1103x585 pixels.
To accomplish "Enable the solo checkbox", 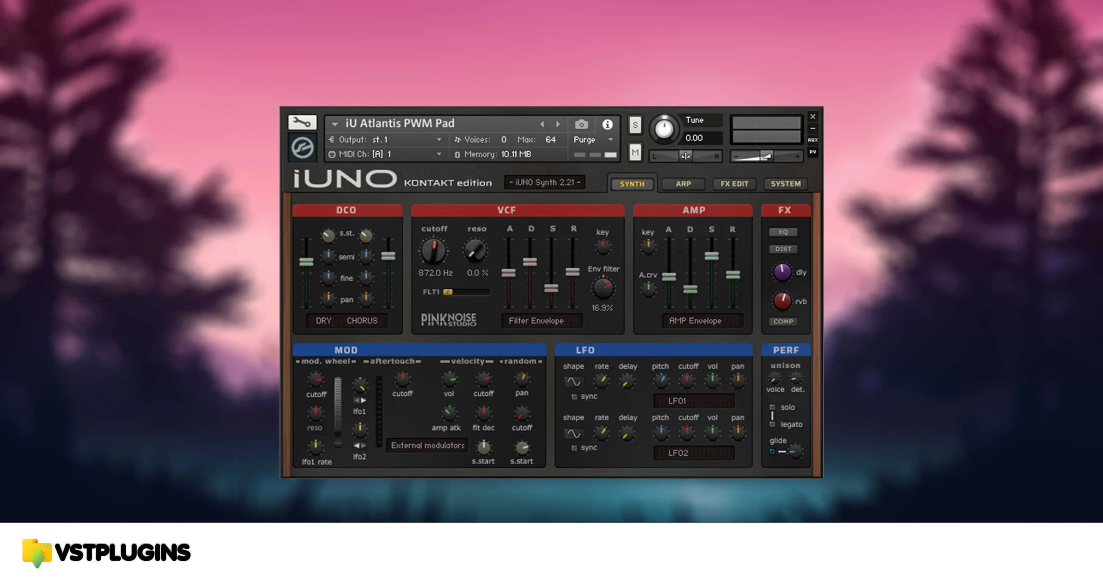I will 772,407.
